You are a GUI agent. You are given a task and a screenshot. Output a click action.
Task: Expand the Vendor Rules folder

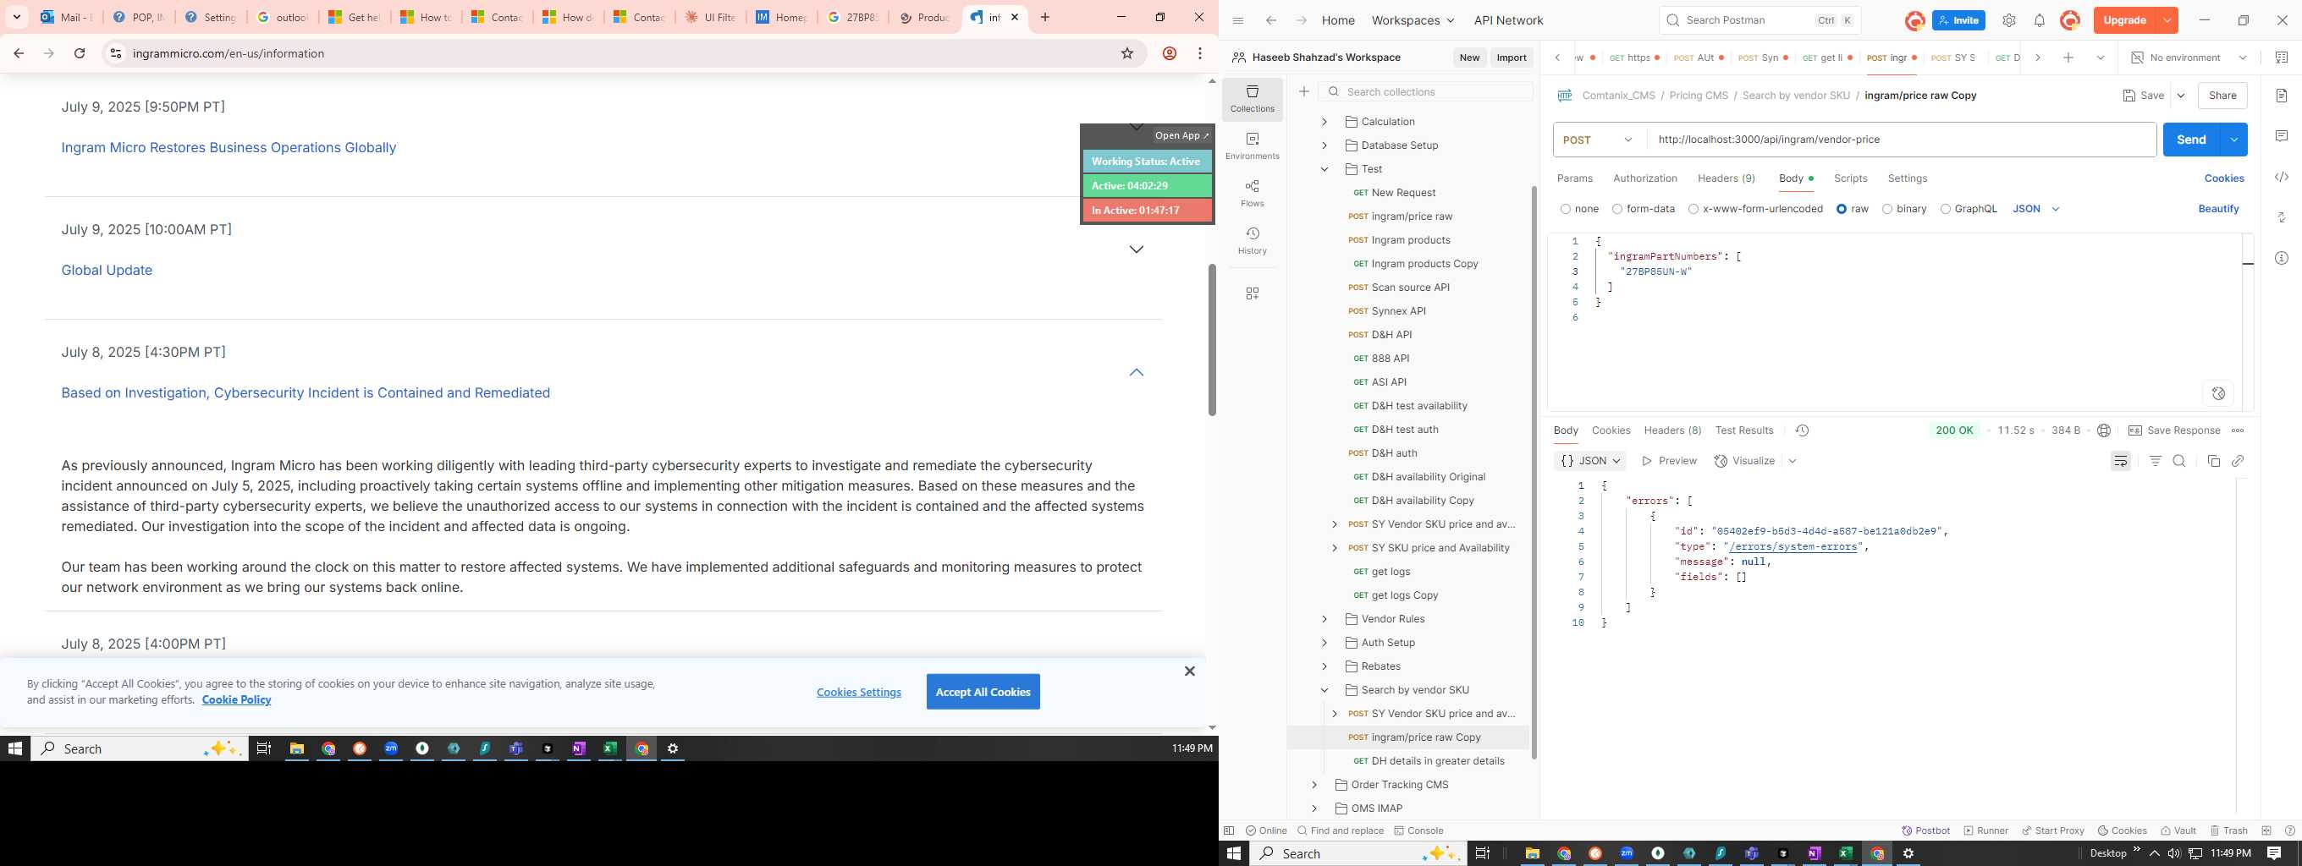pyautogui.click(x=1324, y=619)
